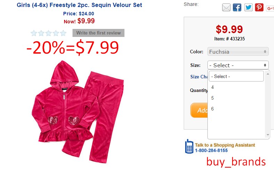Rate five stars on the last star
The height and width of the screenshot is (170, 274).
click(x=63, y=33)
